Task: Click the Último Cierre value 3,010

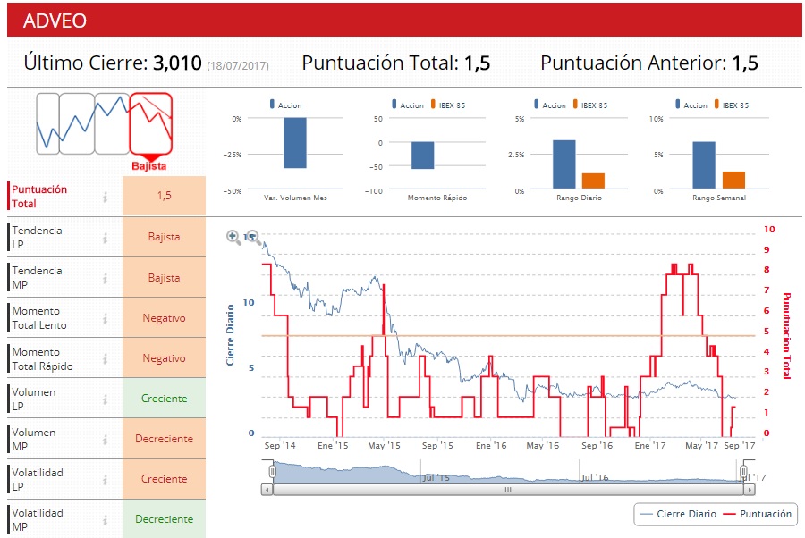Action: (x=178, y=63)
